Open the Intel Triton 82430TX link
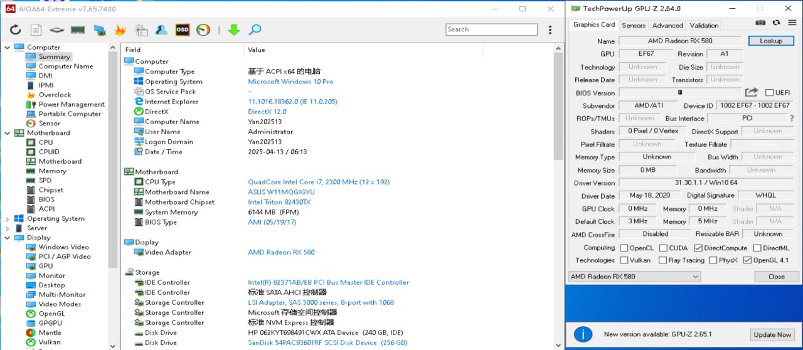803x350 pixels. pos(279,202)
